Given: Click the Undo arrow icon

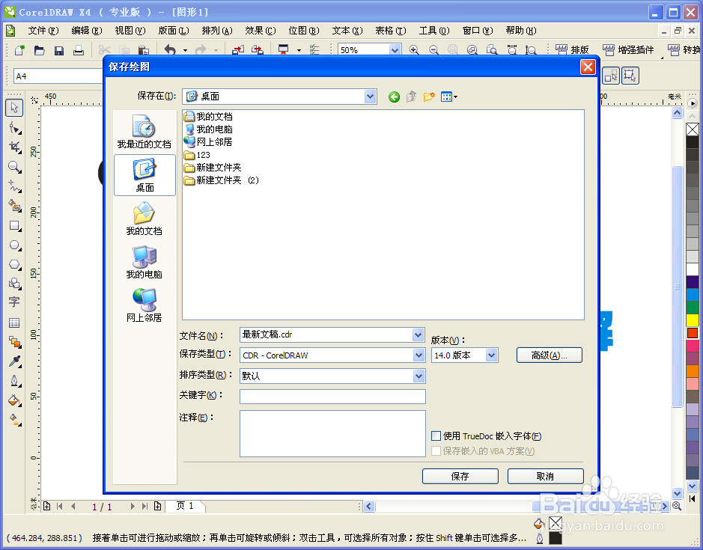Looking at the screenshot, I should point(170,49).
